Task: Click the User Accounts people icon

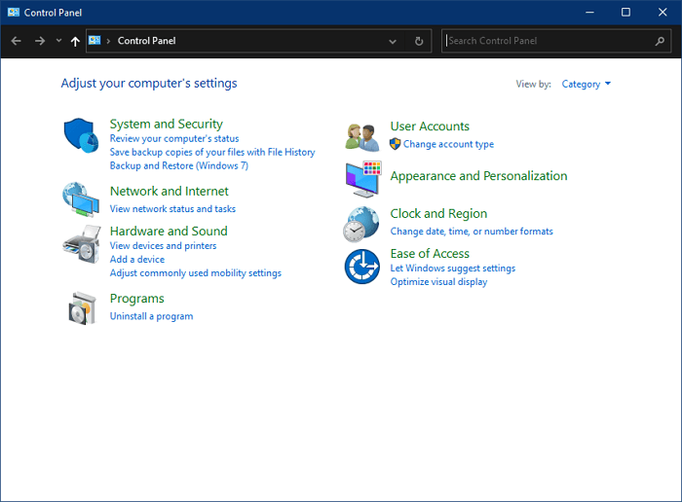Action: pos(361,136)
